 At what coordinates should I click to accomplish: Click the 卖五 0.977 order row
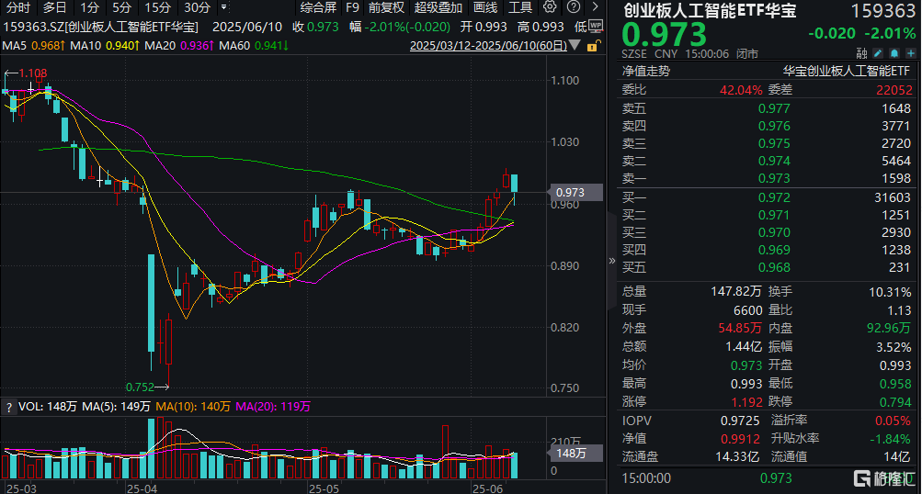[766, 108]
